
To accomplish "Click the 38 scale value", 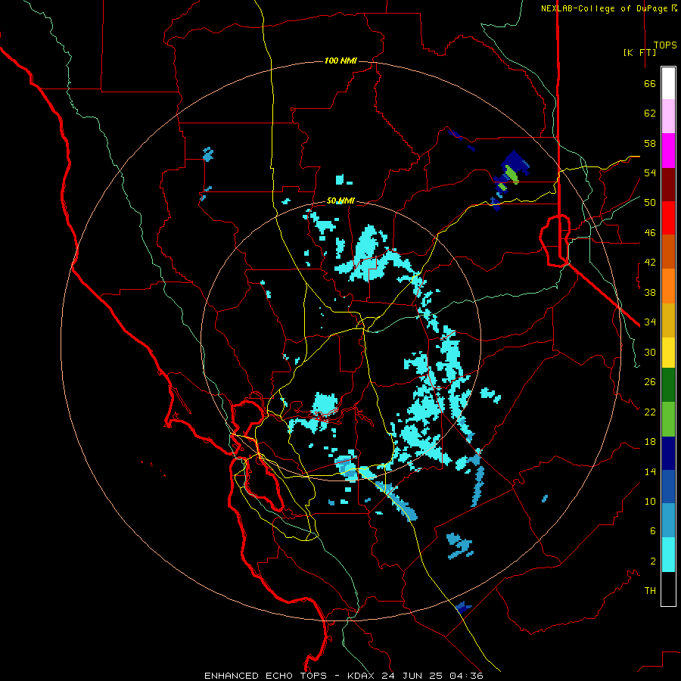I will tap(650, 292).
